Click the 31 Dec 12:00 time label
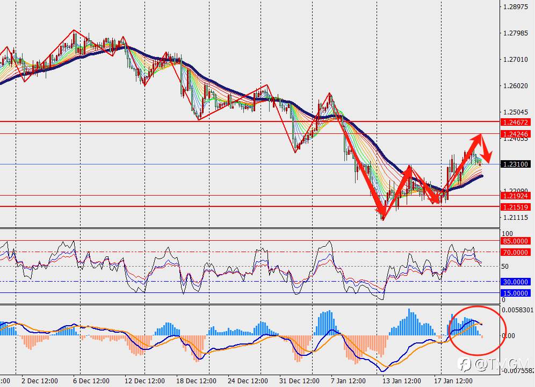The width and height of the screenshot is (535, 387). [299, 381]
